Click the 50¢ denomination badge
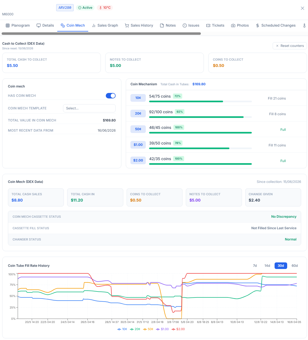This screenshot has height=340, width=308. click(138, 129)
